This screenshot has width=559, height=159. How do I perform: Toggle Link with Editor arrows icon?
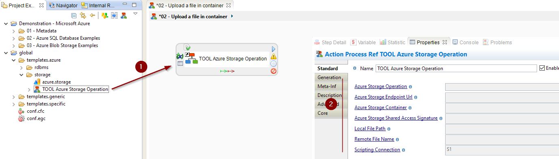[x=83, y=15]
